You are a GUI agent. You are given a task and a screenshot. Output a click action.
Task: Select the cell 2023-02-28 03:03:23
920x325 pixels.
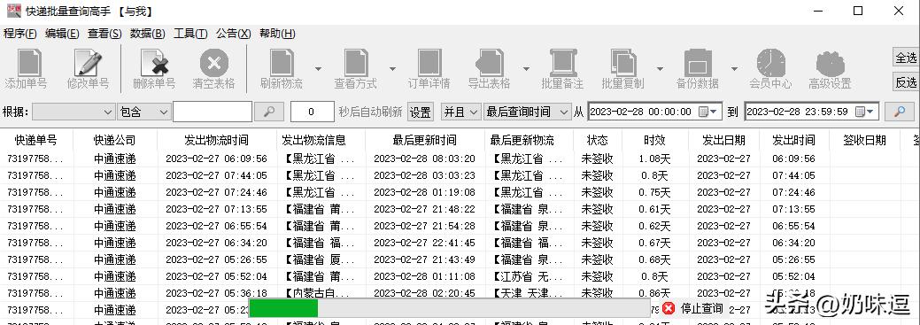click(424, 175)
